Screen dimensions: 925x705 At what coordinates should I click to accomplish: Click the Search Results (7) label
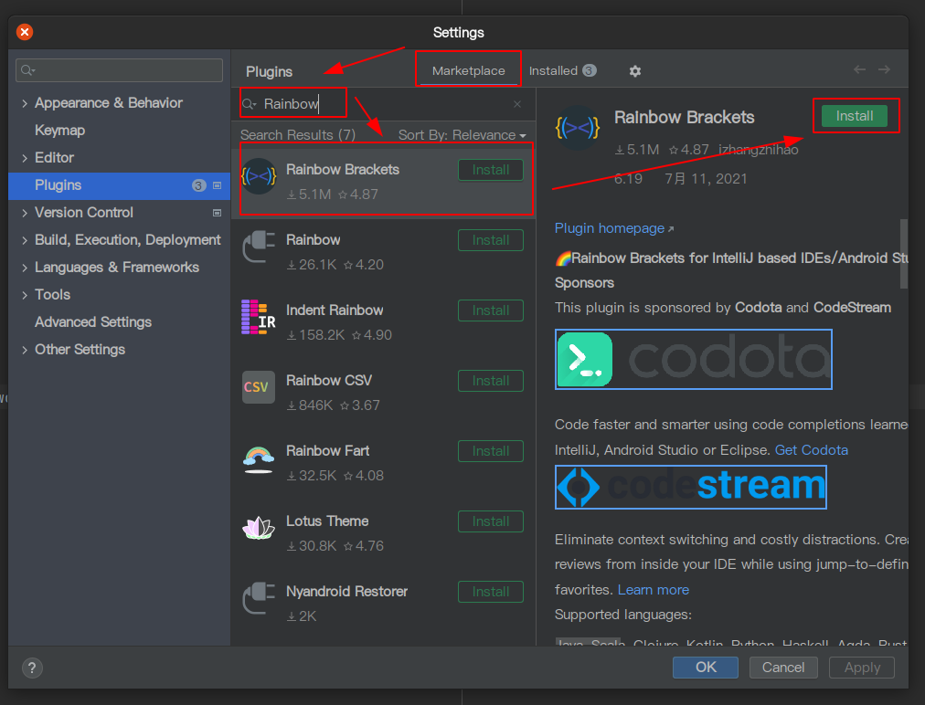(x=298, y=135)
